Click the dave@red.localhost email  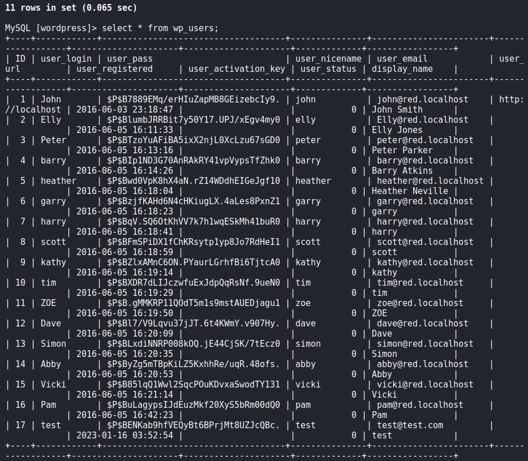tap(423, 324)
